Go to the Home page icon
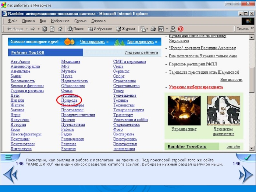 [60, 29]
